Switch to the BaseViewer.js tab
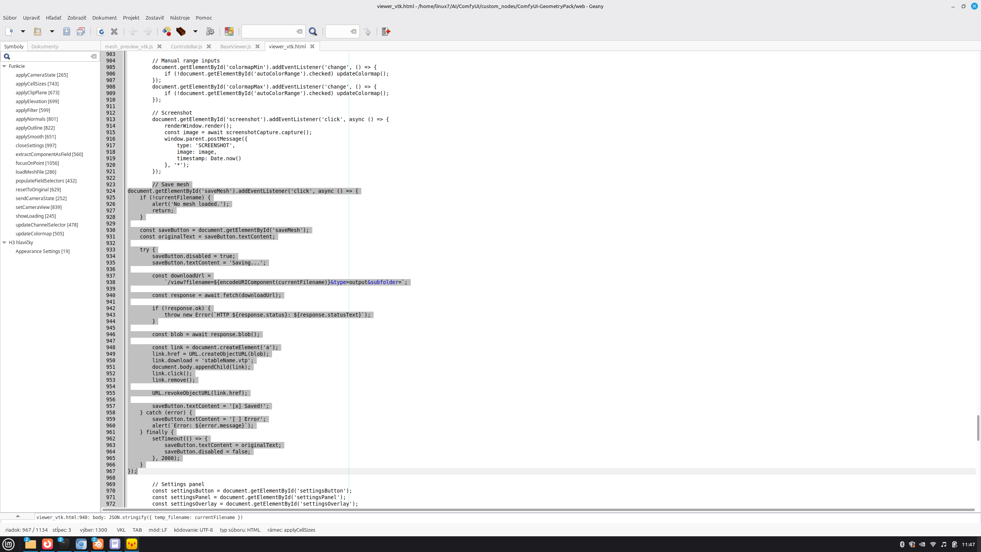 [235, 46]
